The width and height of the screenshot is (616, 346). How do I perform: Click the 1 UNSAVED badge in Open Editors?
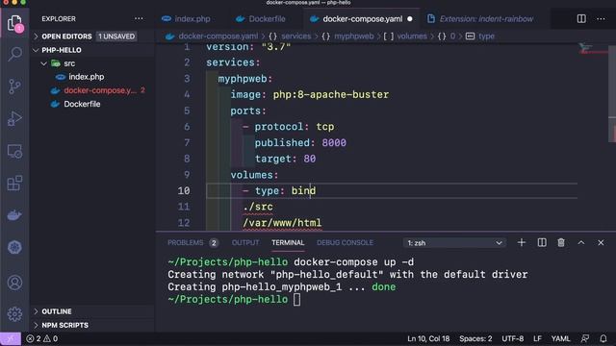pos(116,37)
